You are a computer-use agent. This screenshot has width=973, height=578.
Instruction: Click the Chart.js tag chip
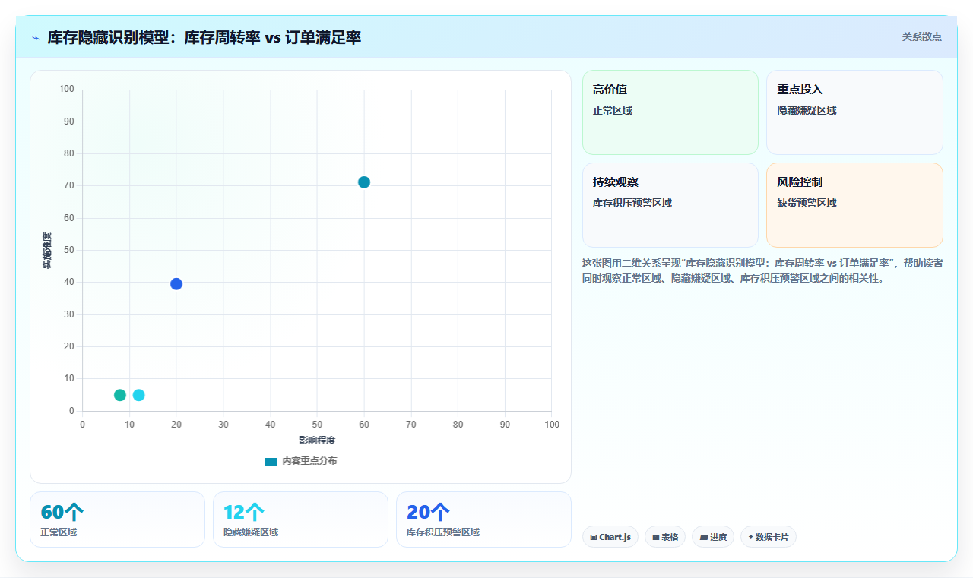(x=610, y=537)
